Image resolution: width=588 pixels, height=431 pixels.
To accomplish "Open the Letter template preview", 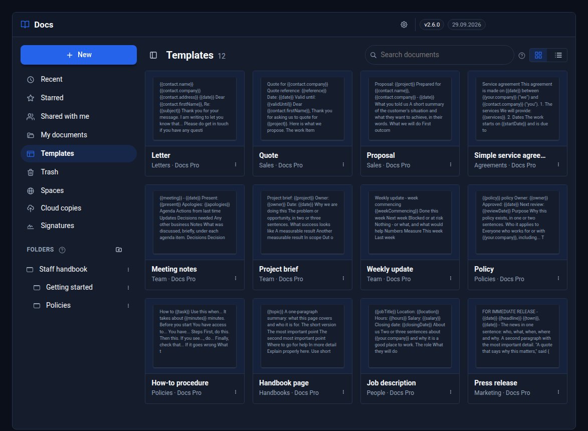I will point(194,108).
